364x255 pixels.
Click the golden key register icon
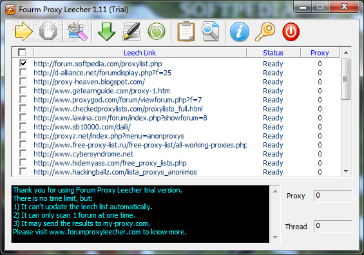(x=265, y=32)
